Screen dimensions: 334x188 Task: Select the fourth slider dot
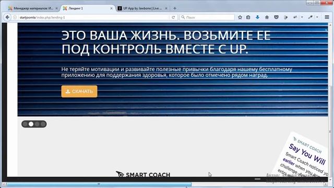[x=43, y=124]
